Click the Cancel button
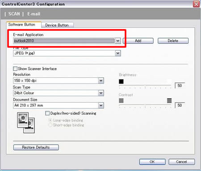Screen dimensions: 201x171 (x=182, y=162)
